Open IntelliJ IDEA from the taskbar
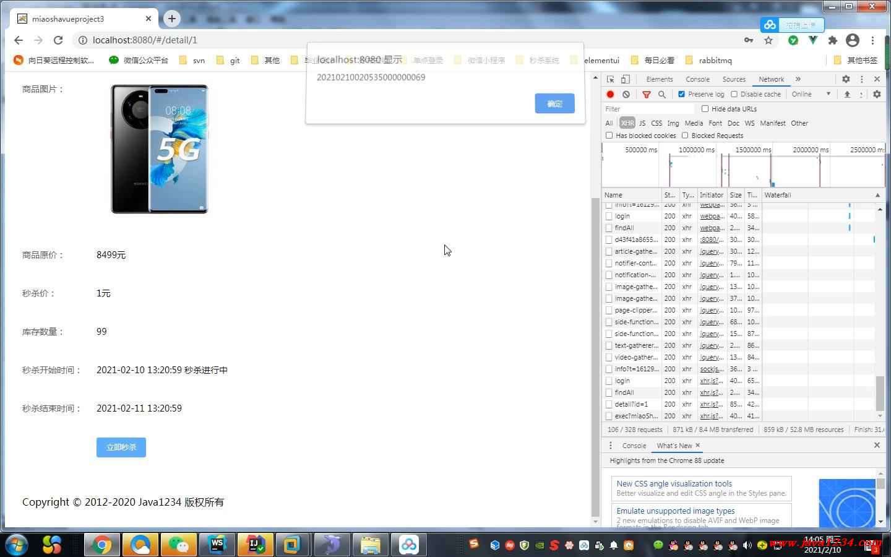 tap(255, 545)
